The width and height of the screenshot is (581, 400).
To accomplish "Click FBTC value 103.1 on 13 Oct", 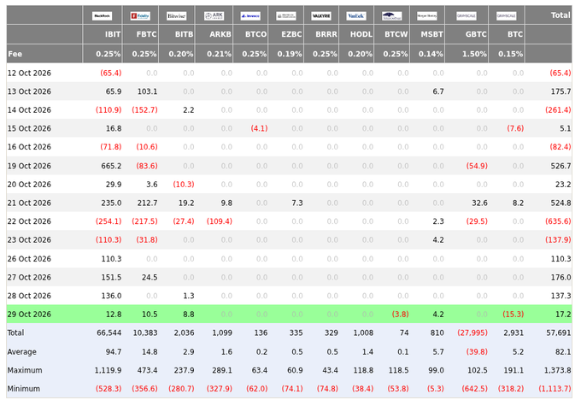I will (x=148, y=91).
